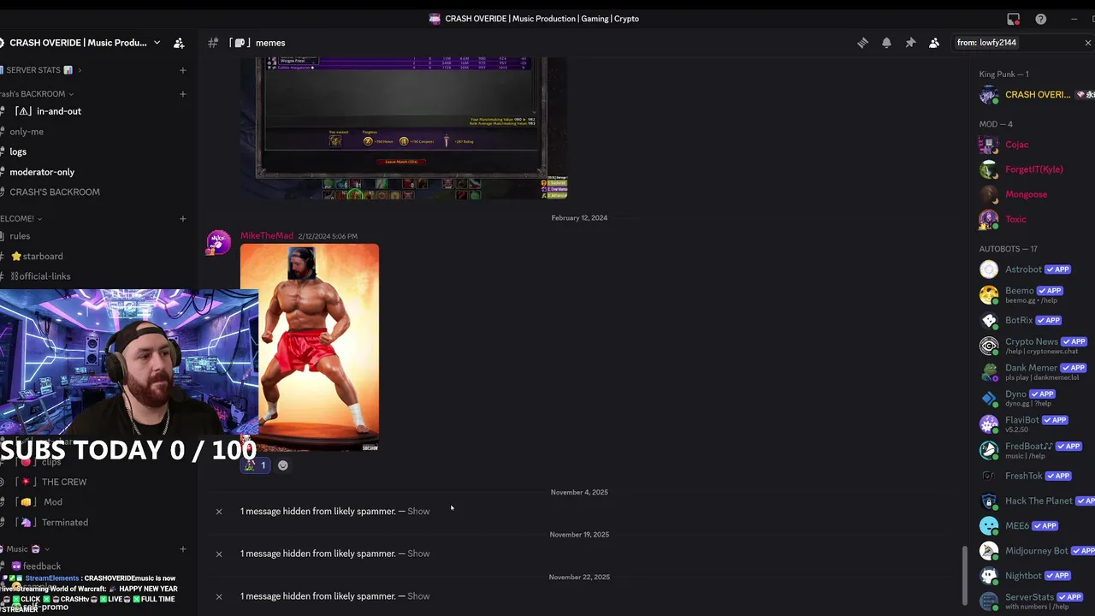
Task: Click MikeTheMad username
Action: tap(267, 236)
